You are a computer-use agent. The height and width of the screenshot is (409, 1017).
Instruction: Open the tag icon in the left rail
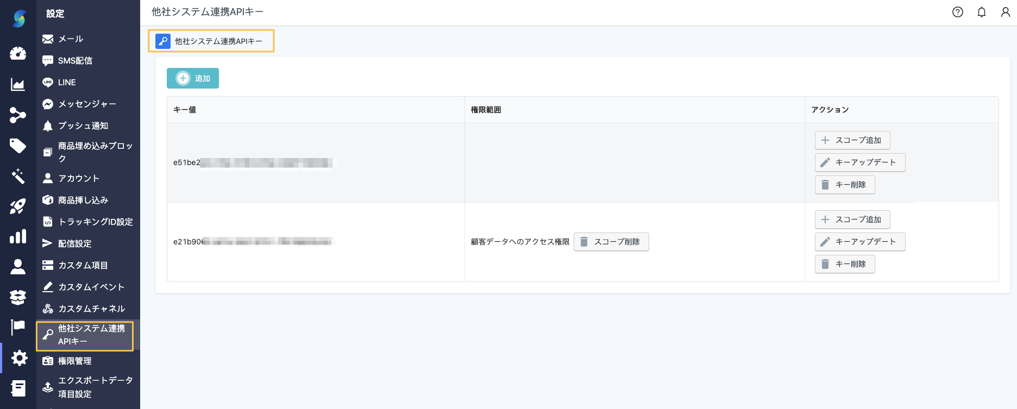click(18, 146)
